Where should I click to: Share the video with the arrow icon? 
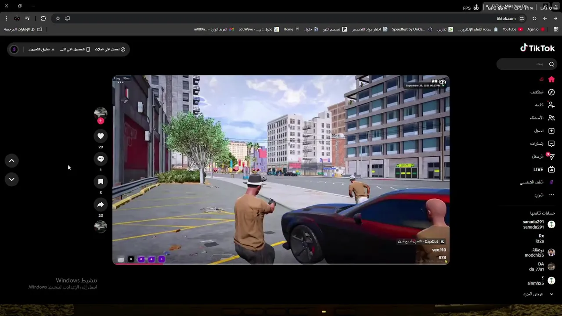click(101, 205)
